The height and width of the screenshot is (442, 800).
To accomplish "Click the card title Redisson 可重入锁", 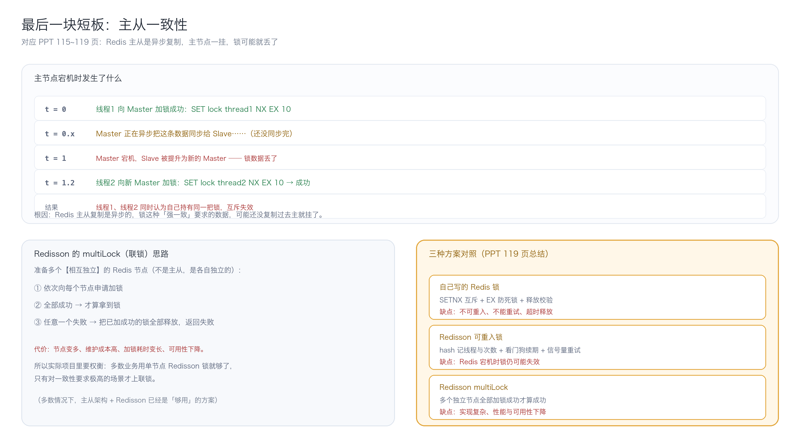I will [x=471, y=337].
